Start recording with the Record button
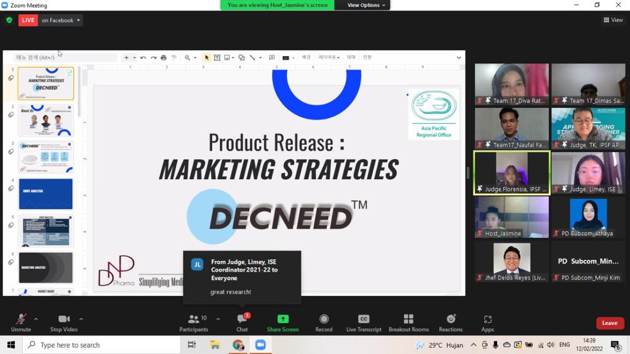The image size is (630, 354). 324,323
